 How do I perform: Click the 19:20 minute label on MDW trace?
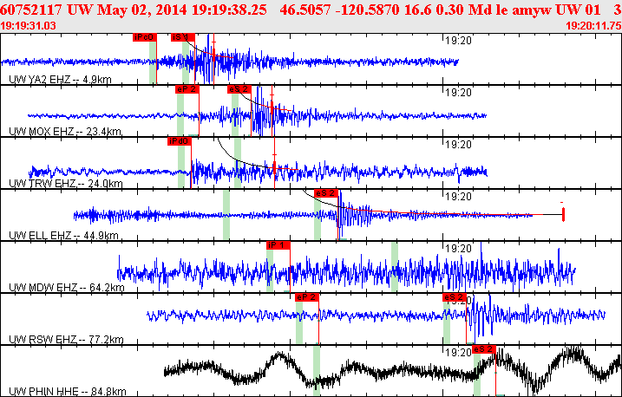point(458,249)
